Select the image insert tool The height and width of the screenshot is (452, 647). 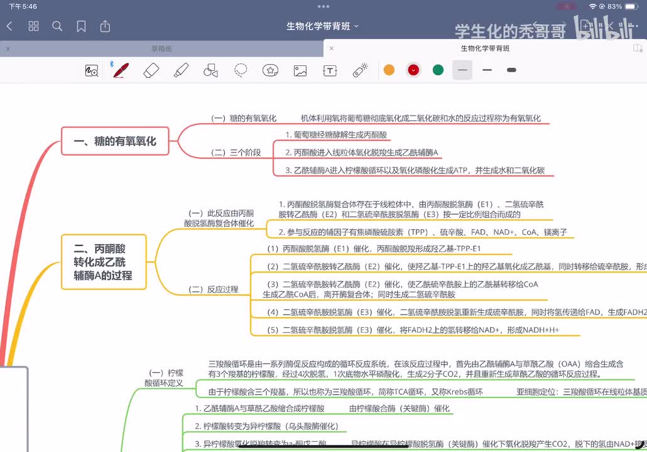pos(300,70)
